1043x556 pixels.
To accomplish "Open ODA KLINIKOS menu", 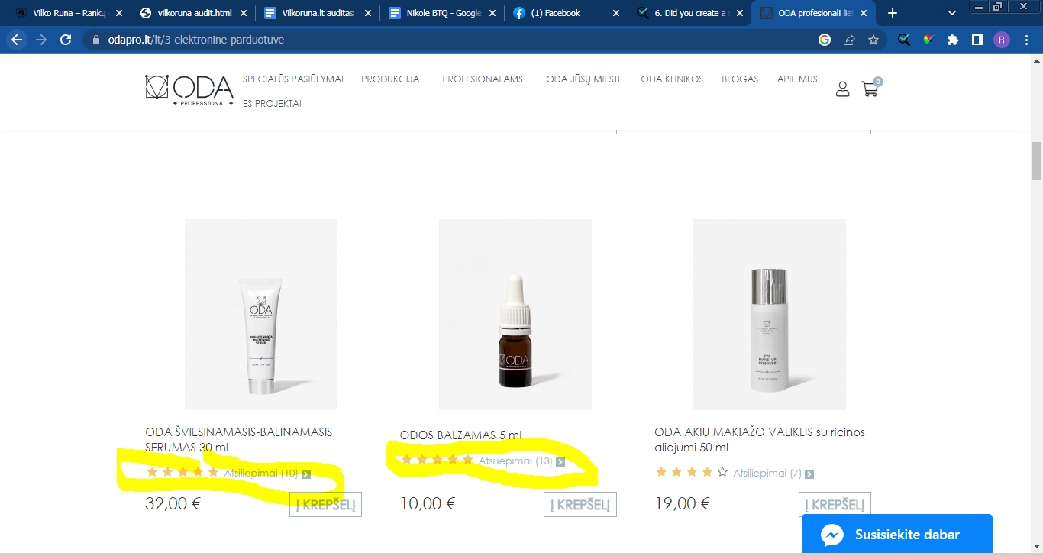I will [672, 79].
